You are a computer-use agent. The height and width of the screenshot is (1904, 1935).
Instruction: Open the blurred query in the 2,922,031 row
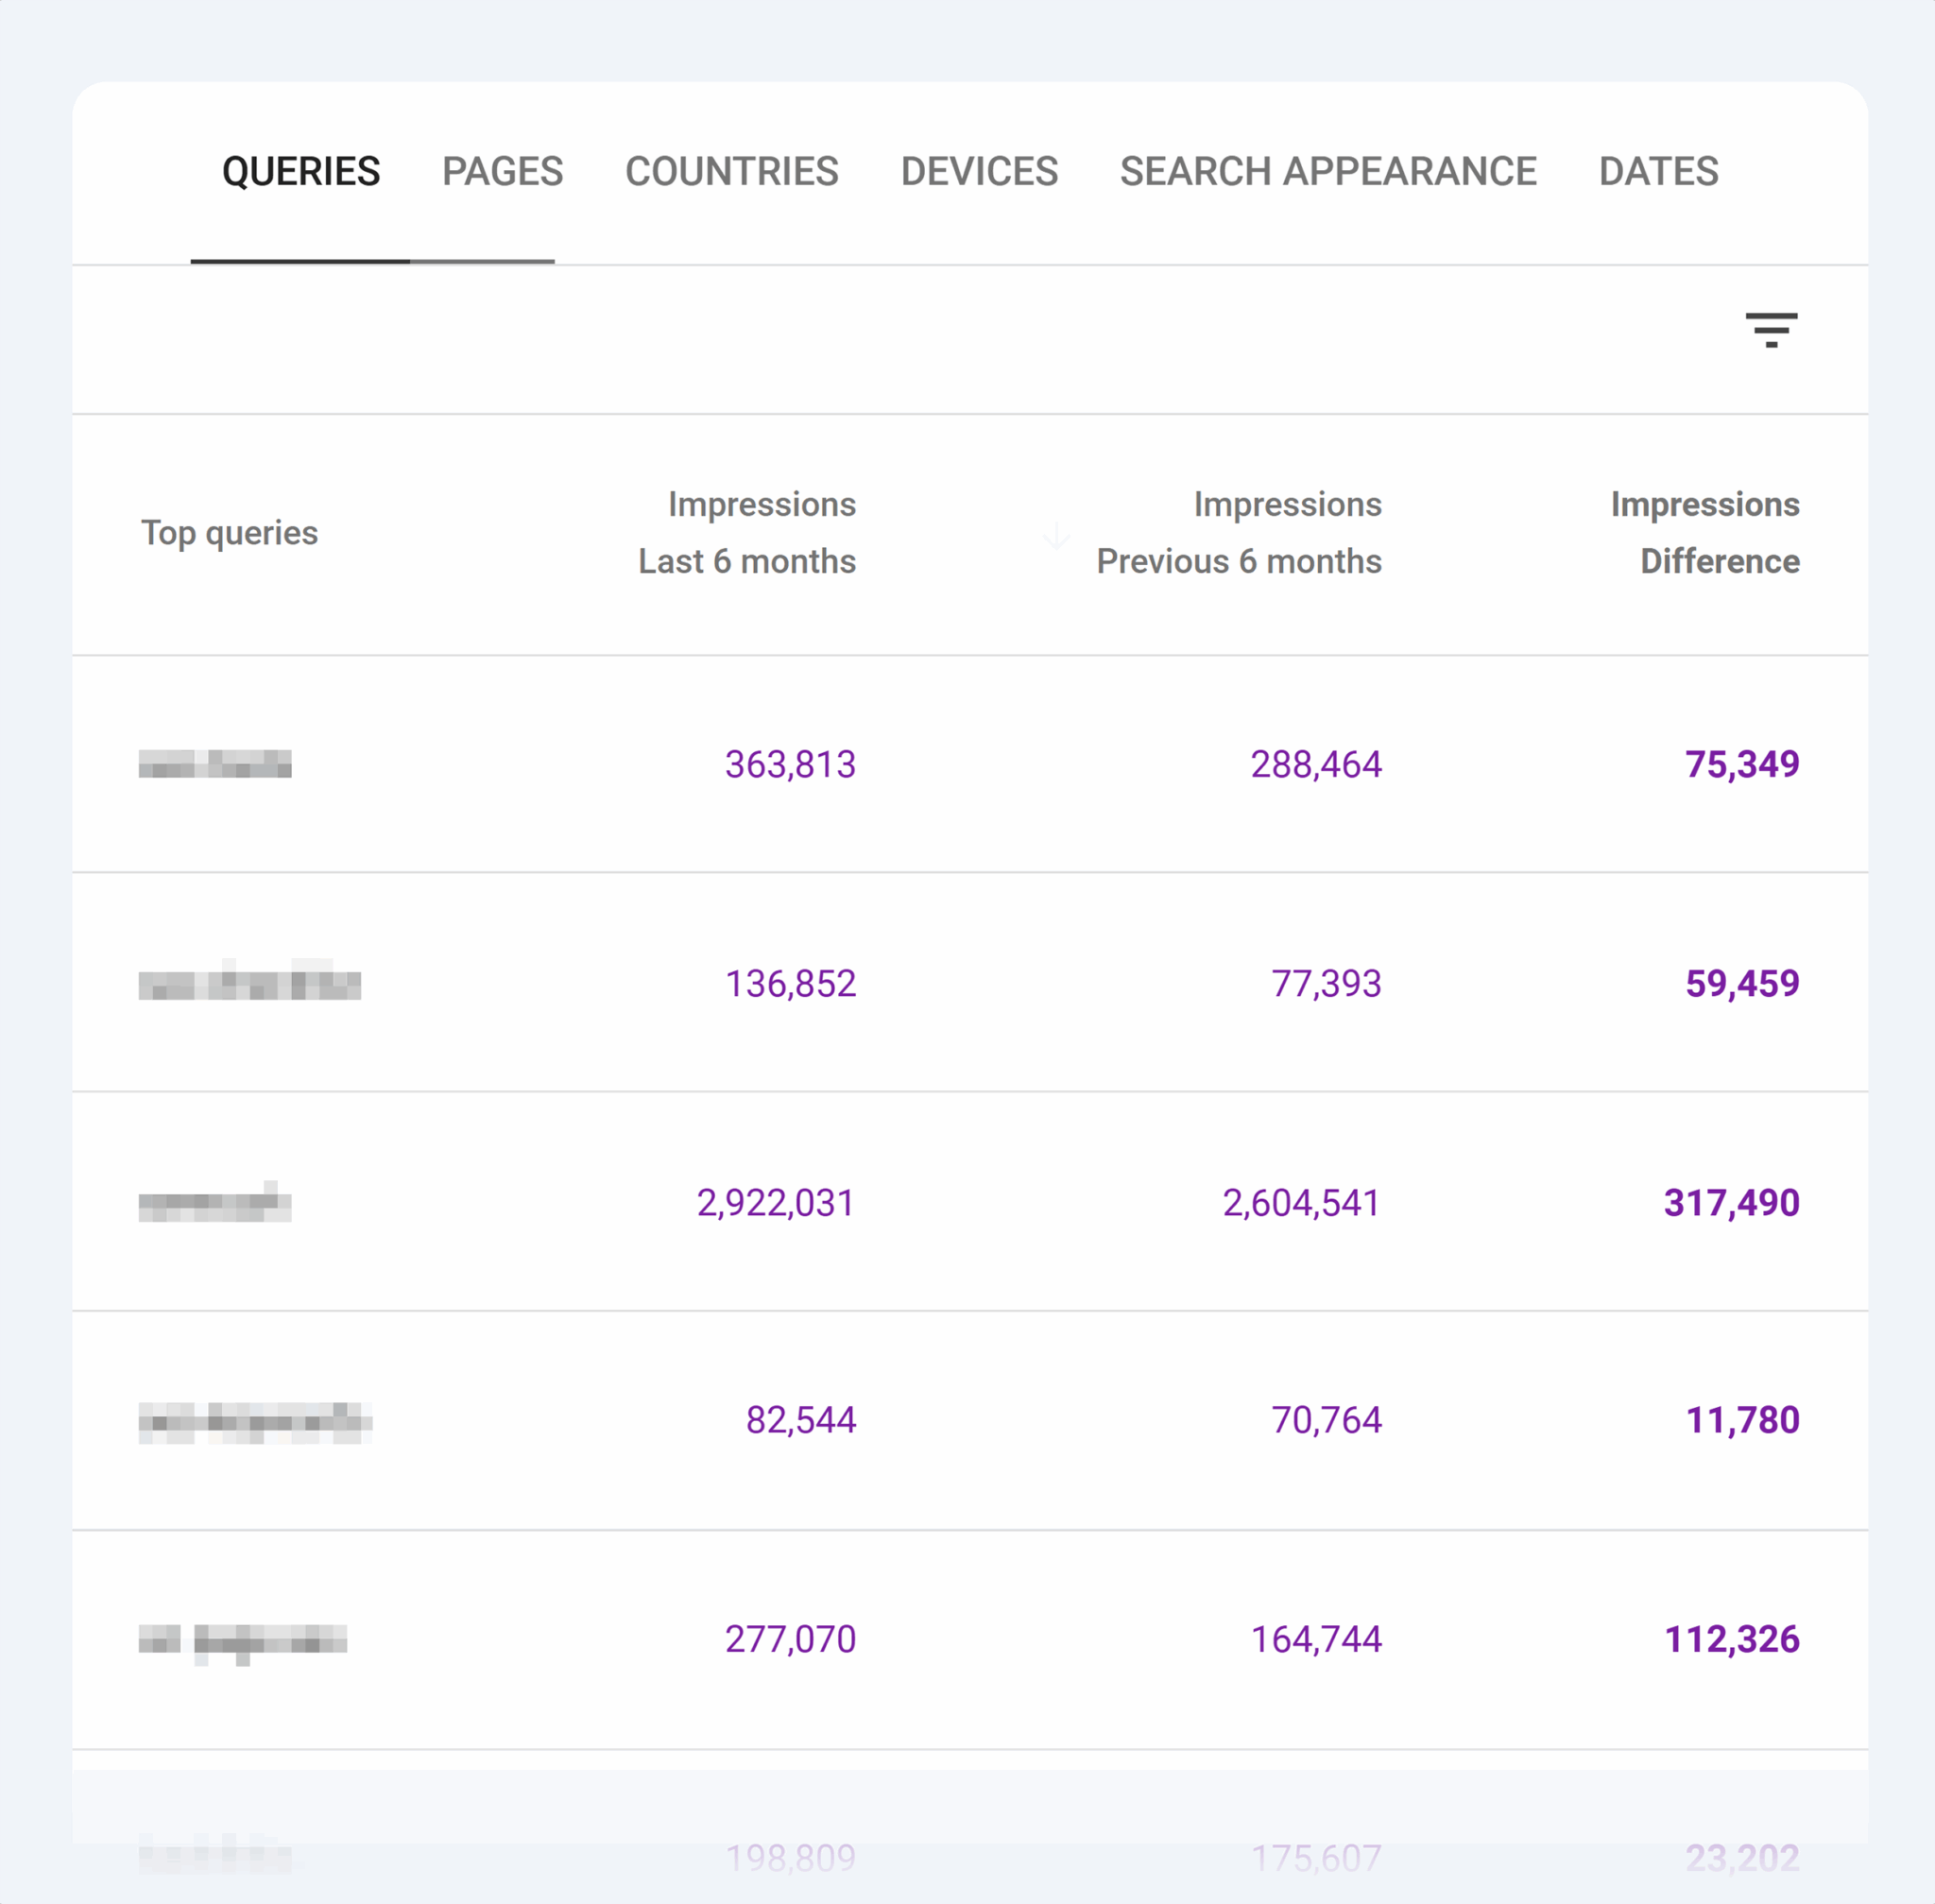pos(215,1202)
